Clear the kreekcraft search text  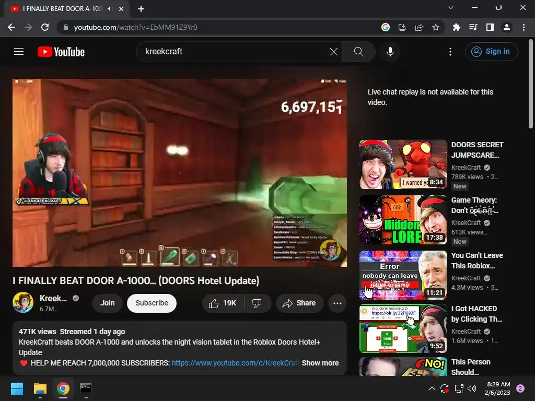[334, 52]
